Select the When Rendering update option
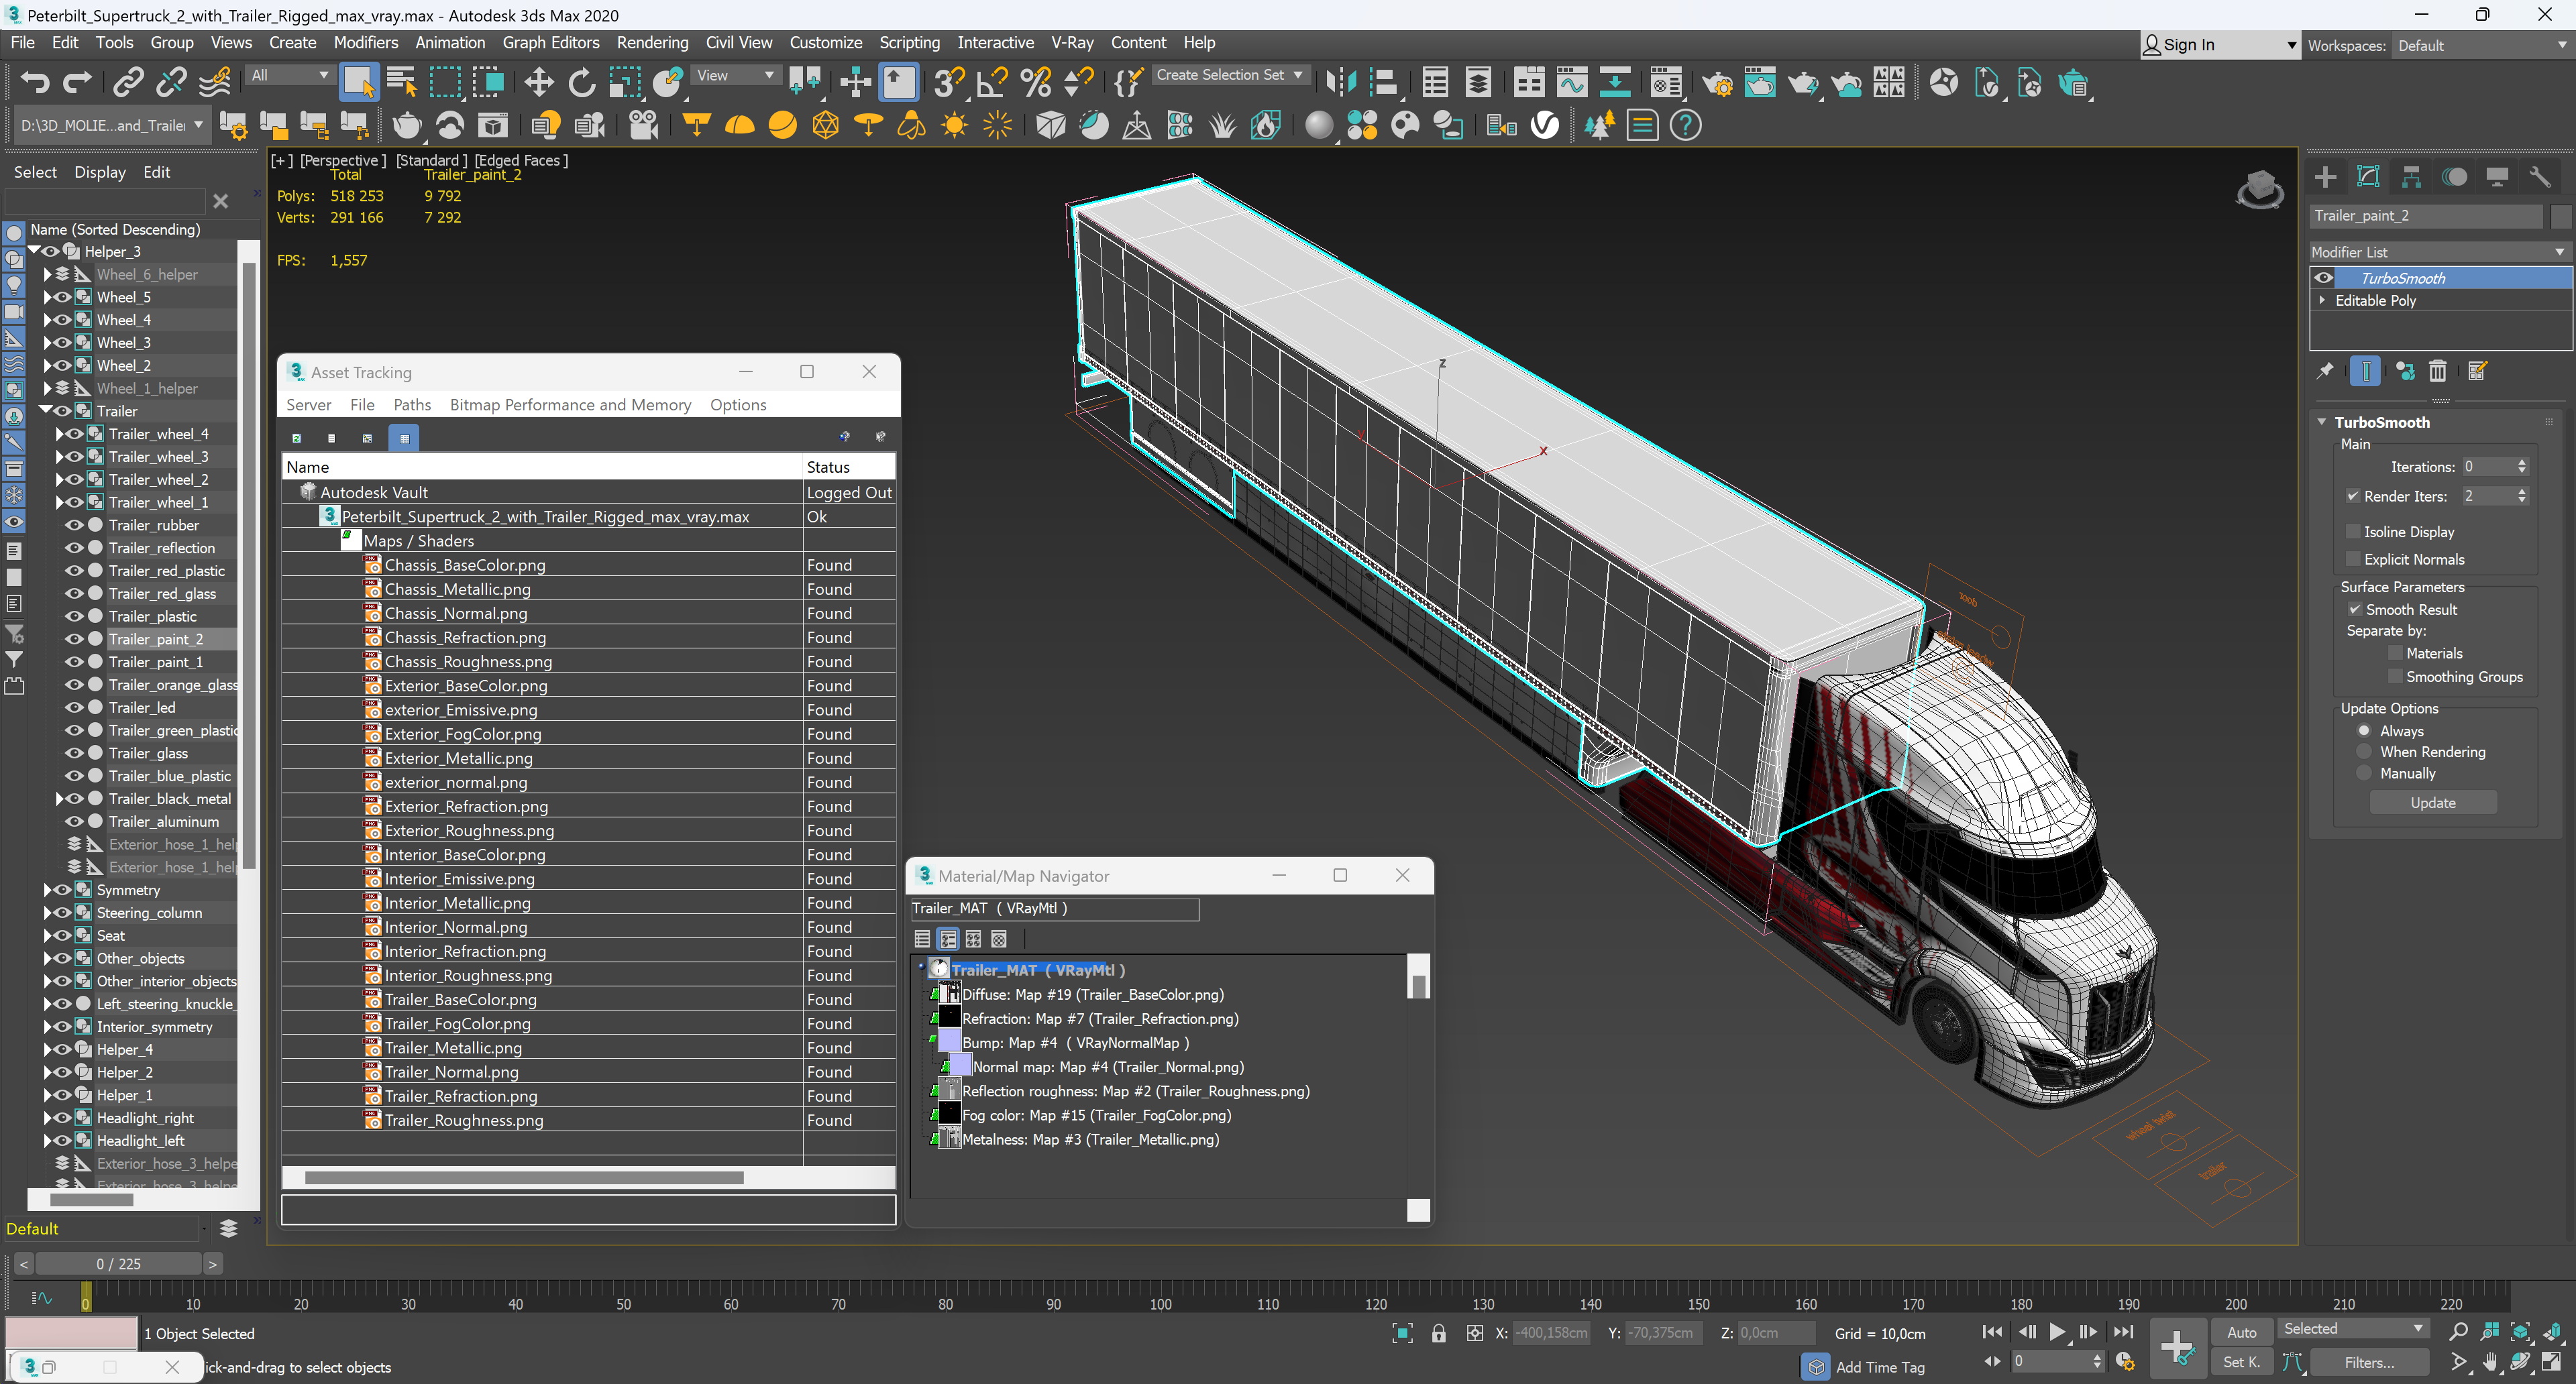 (2364, 752)
